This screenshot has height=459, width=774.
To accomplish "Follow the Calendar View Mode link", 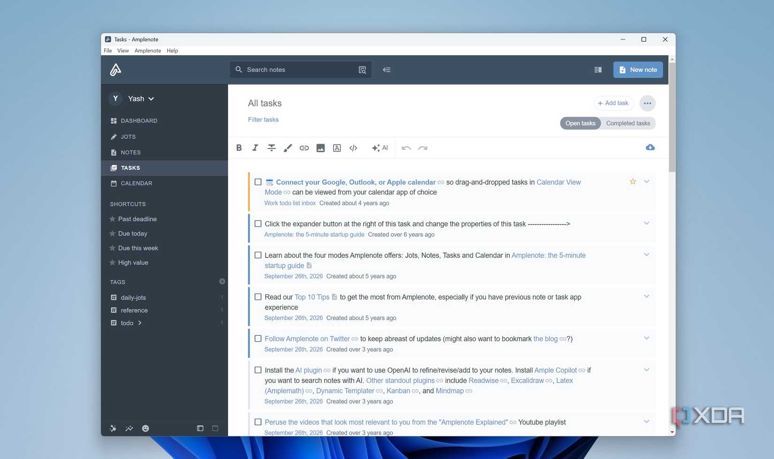I will [x=559, y=182].
